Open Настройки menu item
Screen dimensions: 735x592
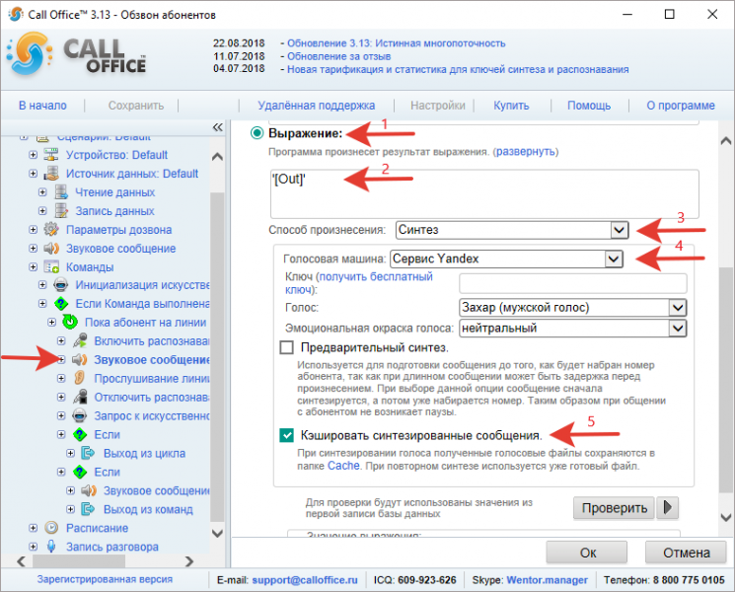click(x=438, y=106)
